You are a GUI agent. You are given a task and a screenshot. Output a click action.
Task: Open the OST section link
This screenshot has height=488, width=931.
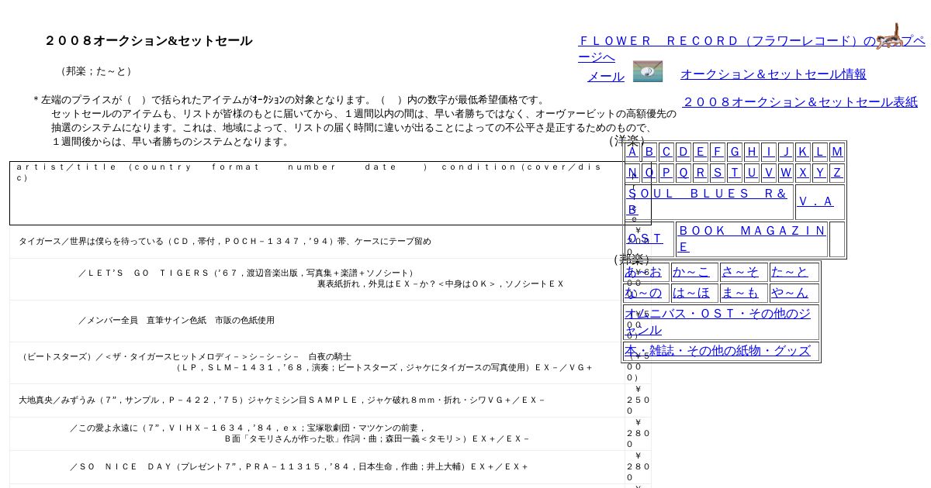pos(645,239)
